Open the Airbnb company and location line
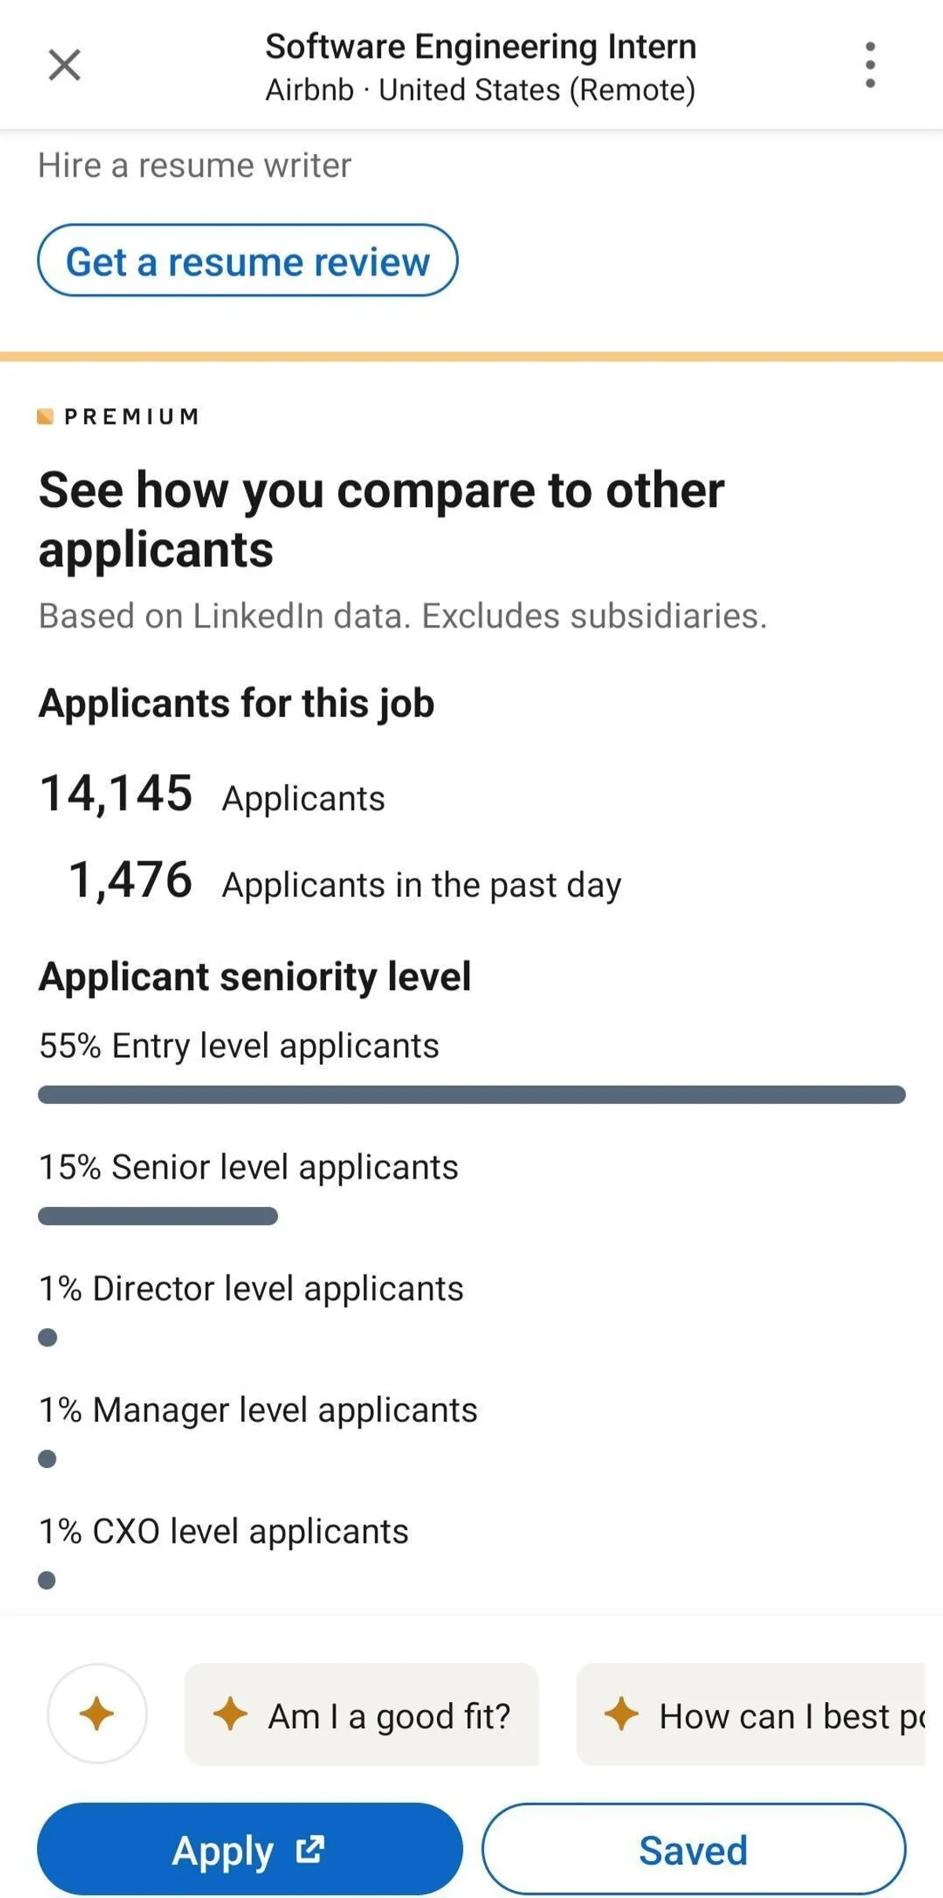The image size is (943, 1898). click(x=480, y=90)
